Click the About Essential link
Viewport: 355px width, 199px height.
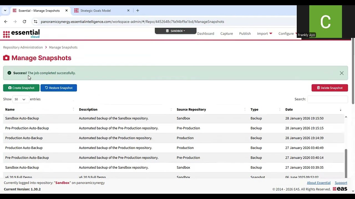click(x=319, y=183)
